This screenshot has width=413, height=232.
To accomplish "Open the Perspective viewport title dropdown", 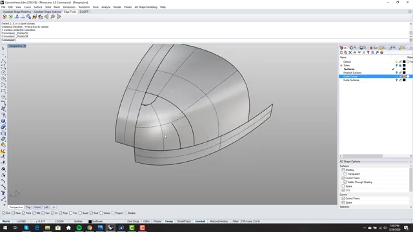I will coord(25,46).
